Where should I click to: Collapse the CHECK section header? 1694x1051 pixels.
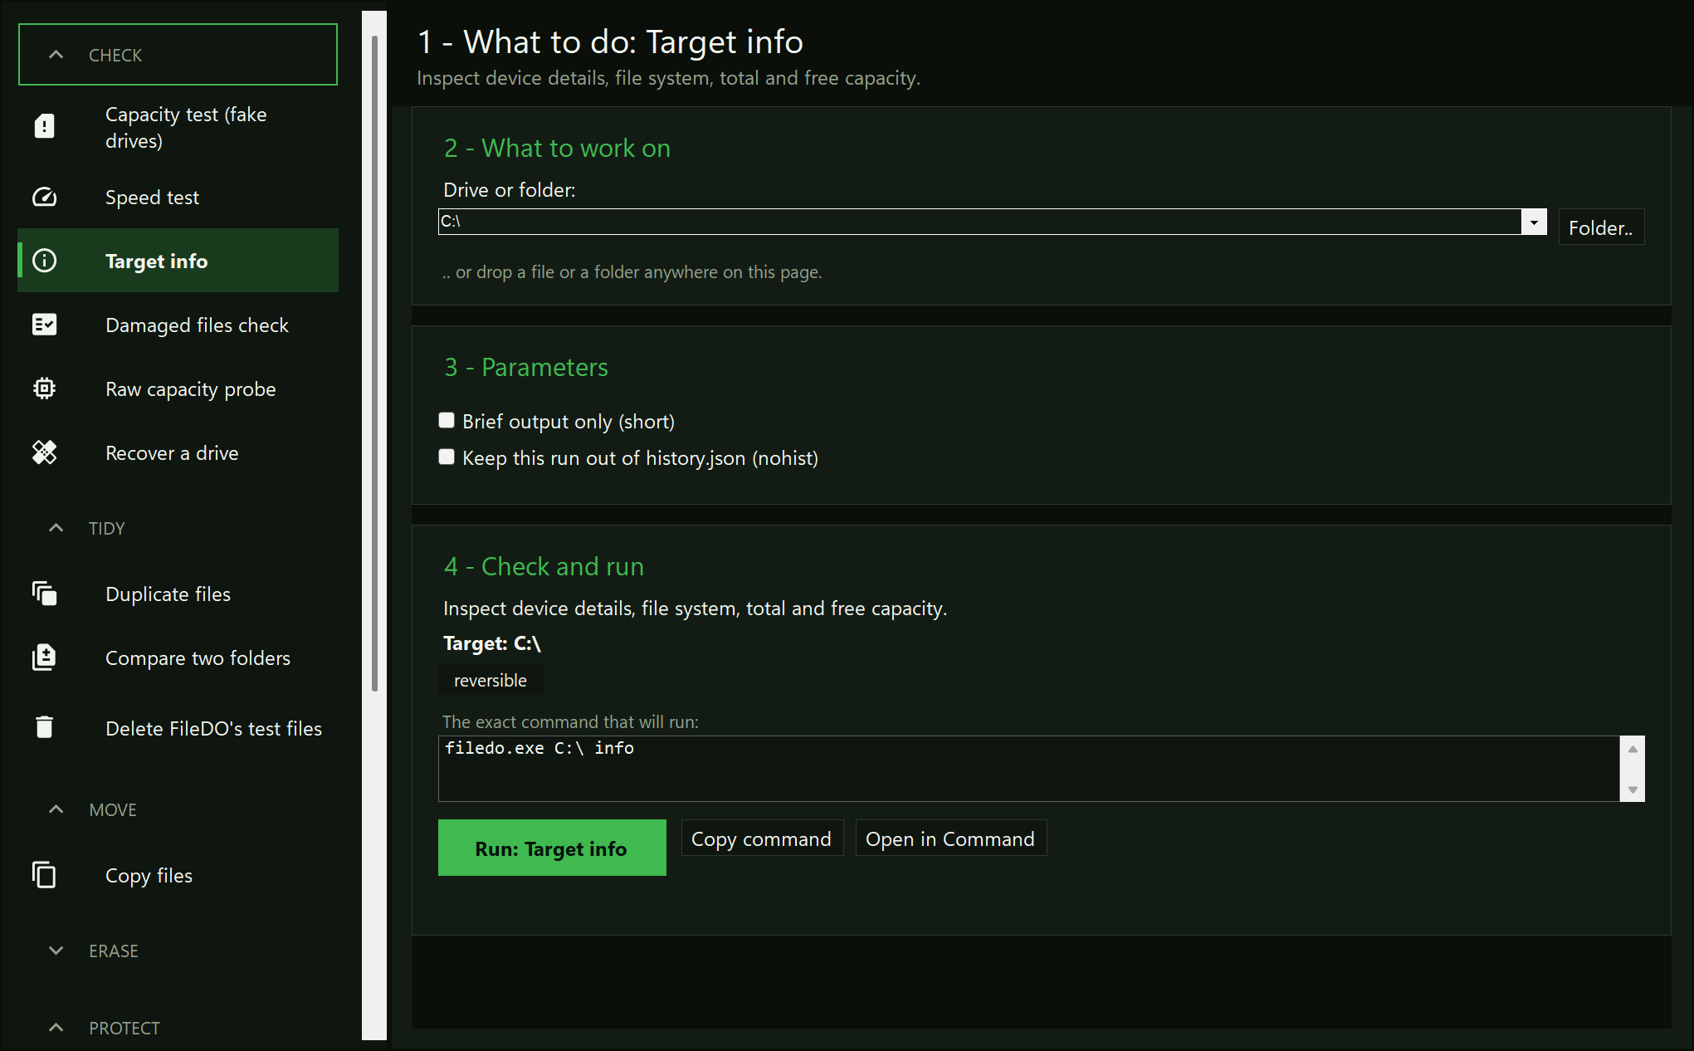tap(178, 55)
